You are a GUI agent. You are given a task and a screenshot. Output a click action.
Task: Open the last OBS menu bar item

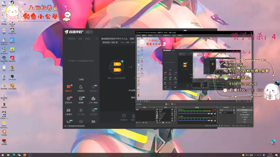click(180, 35)
